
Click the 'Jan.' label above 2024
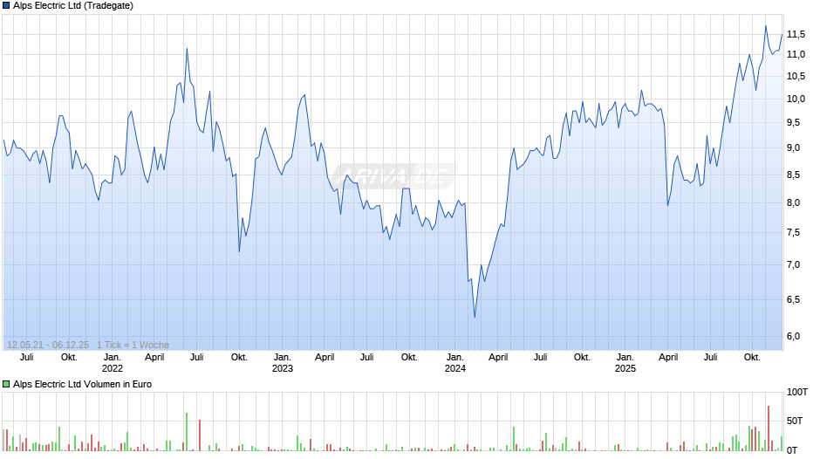[x=455, y=357]
